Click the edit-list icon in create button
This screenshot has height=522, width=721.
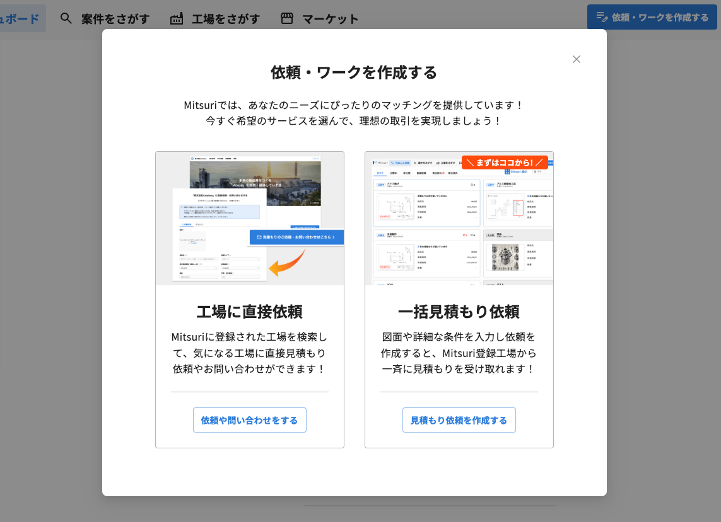[601, 17]
